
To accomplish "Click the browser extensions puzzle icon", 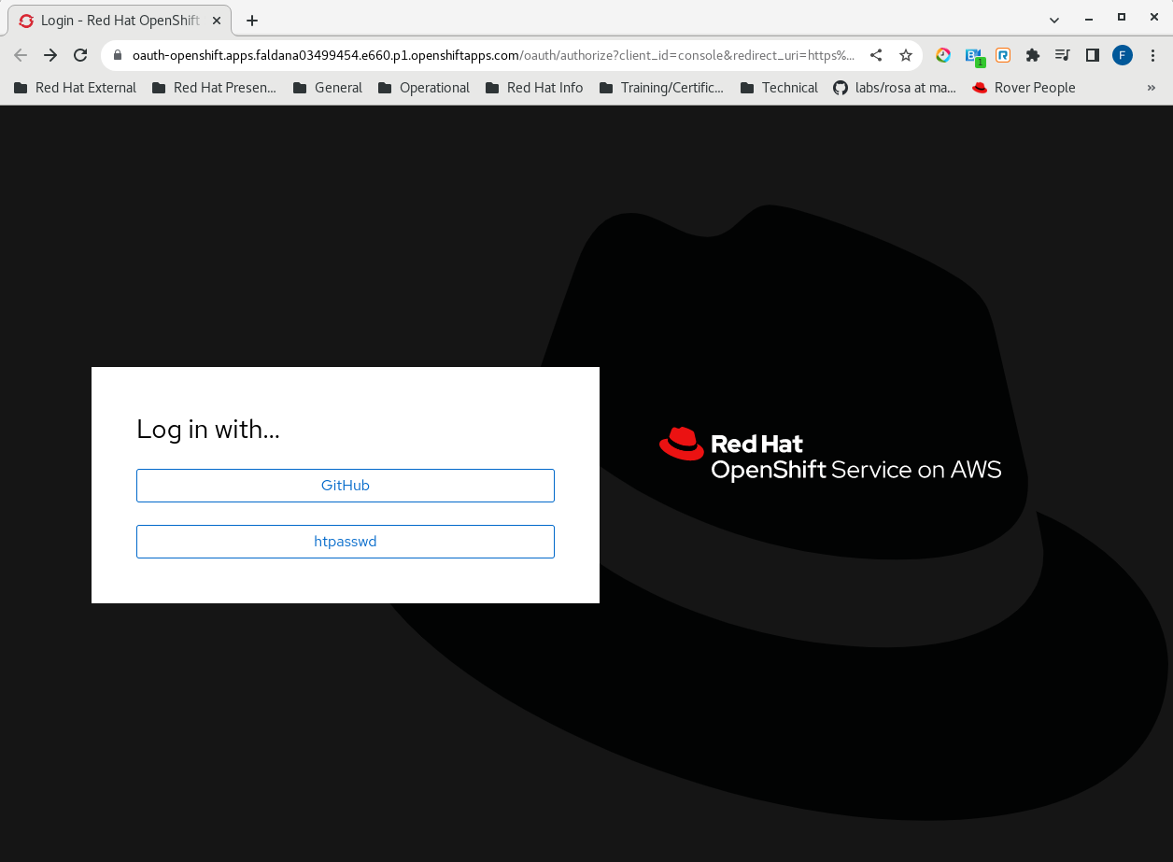I will click(x=1032, y=55).
